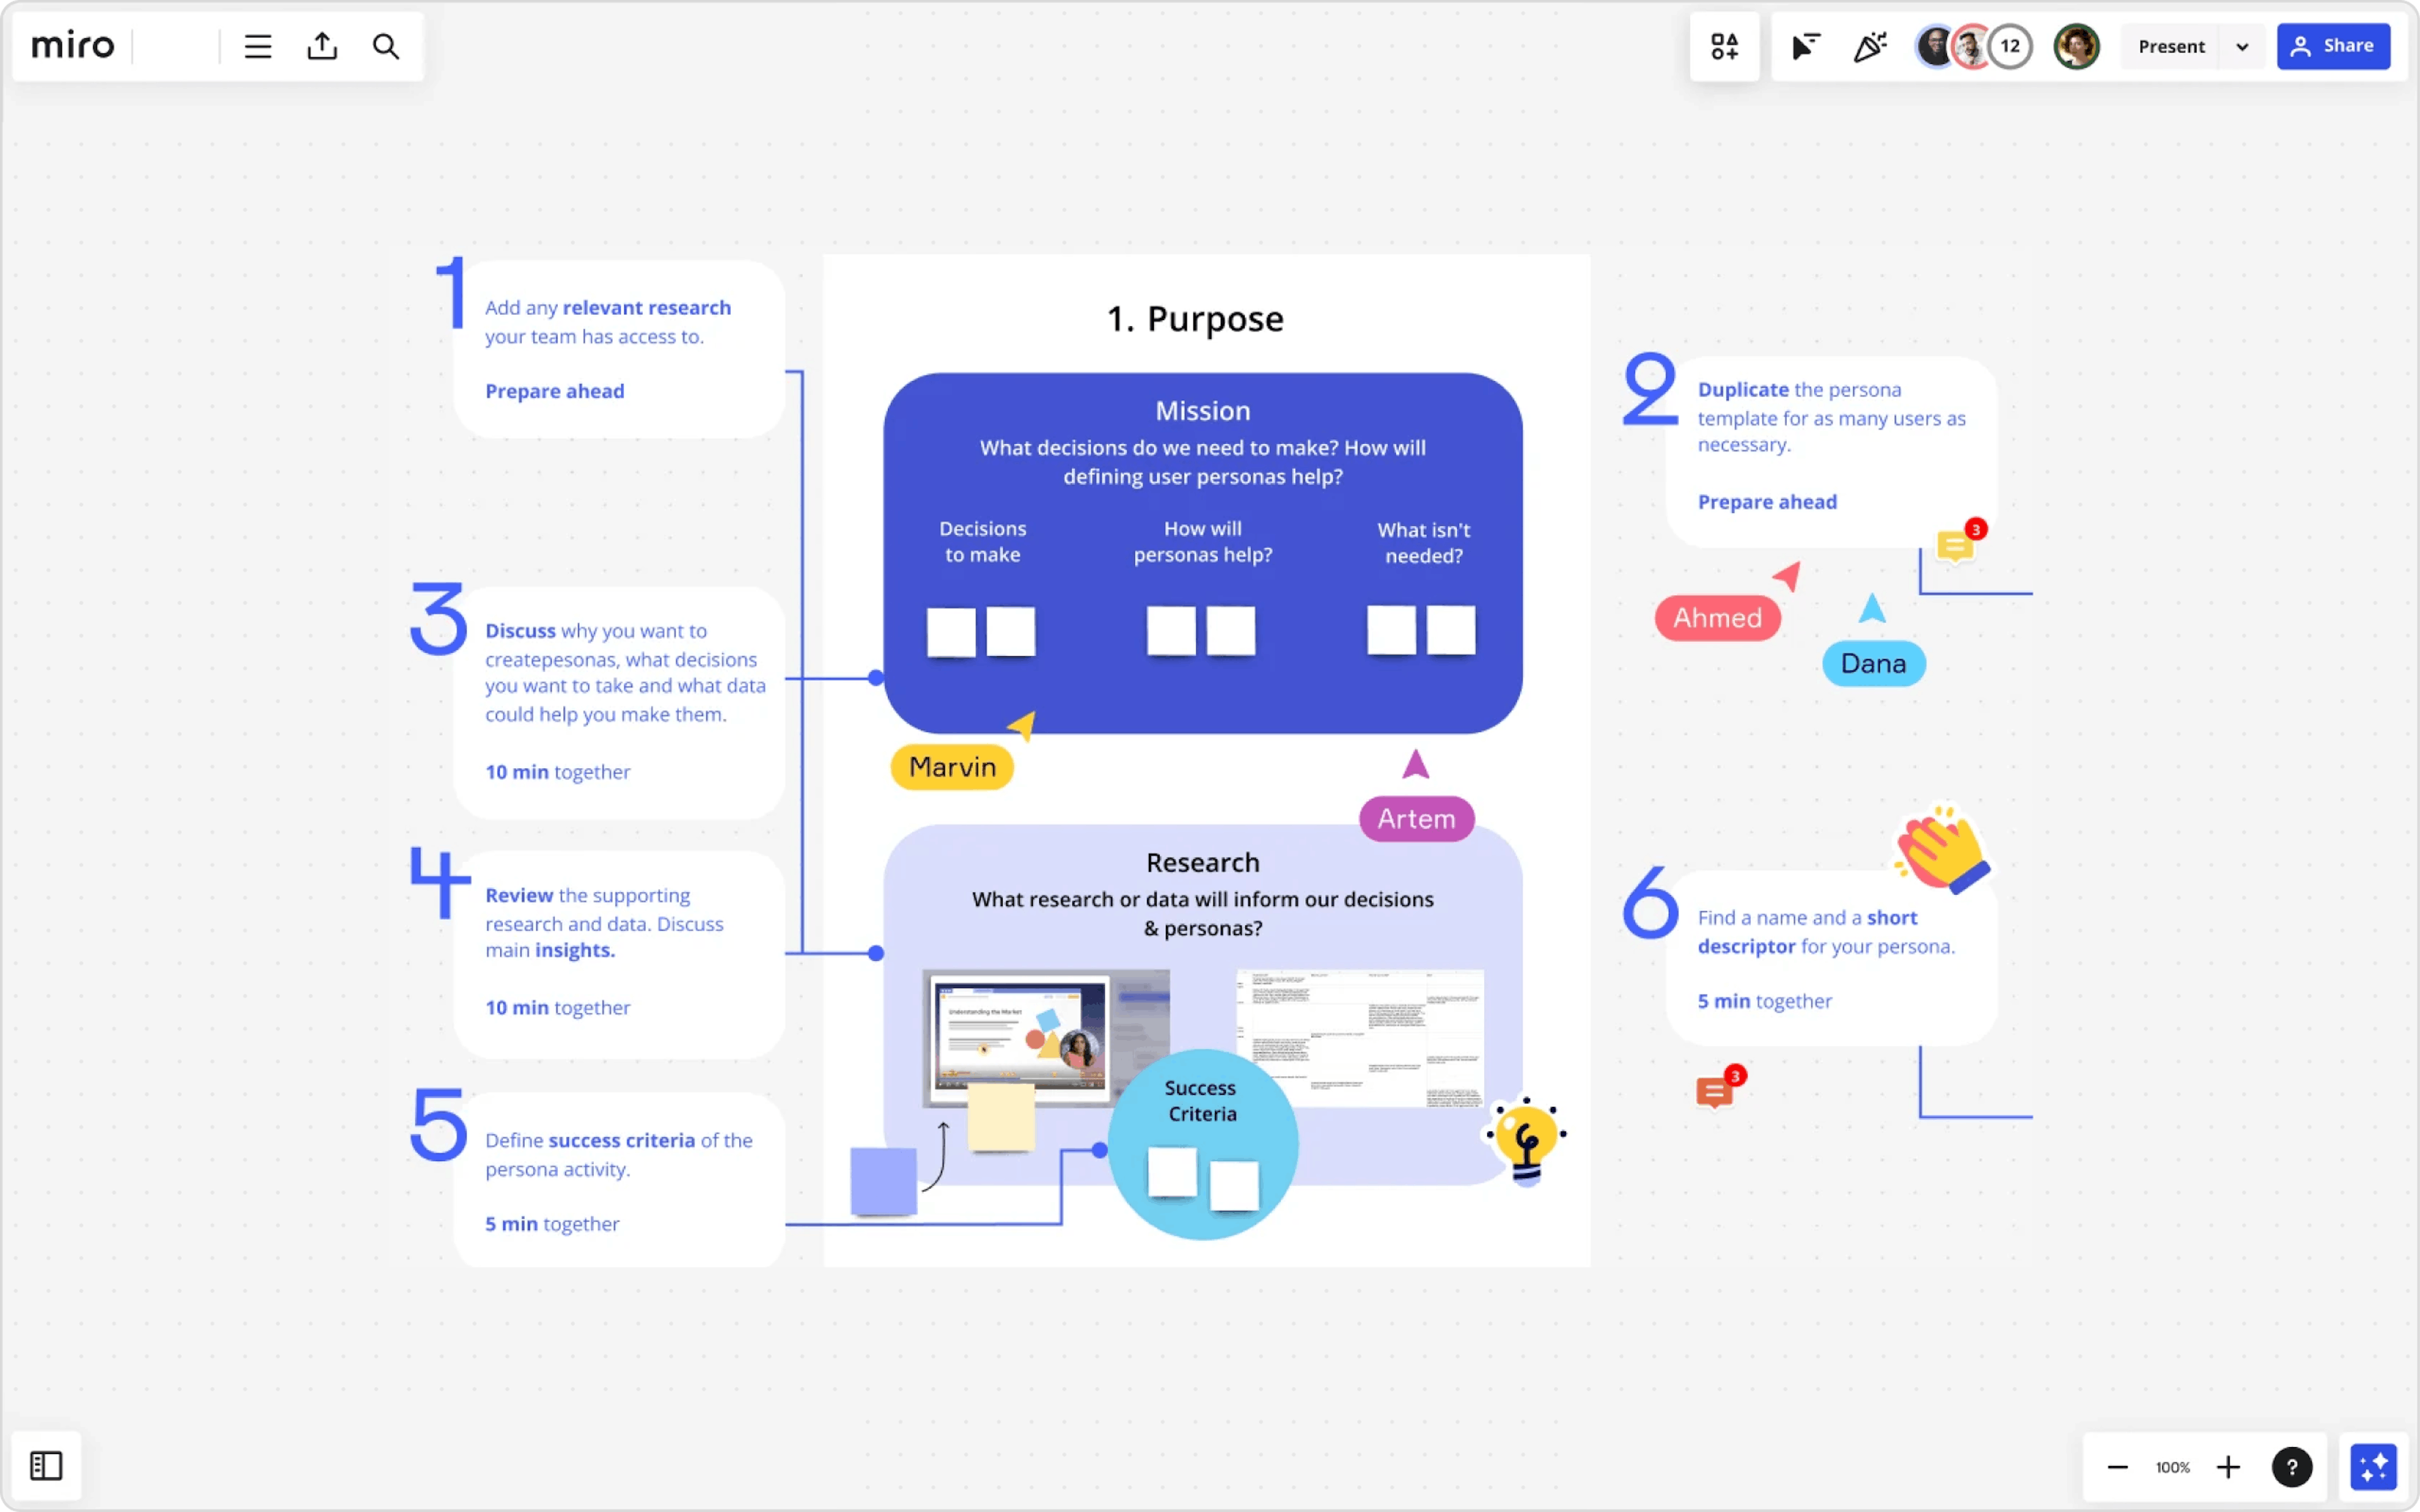Image resolution: width=2420 pixels, height=1512 pixels.
Task: Click the celebration reactions icon
Action: click(x=1869, y=46)
